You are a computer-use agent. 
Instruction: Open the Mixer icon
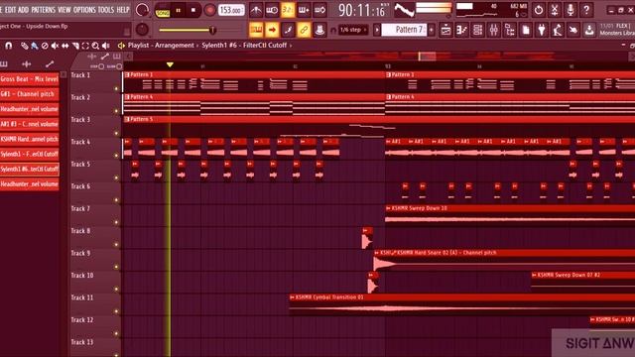click(x=494, y=30)
